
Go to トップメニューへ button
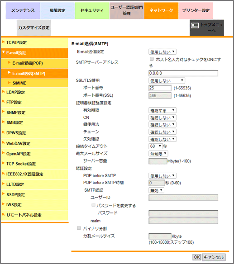click(x=207, y=28)
